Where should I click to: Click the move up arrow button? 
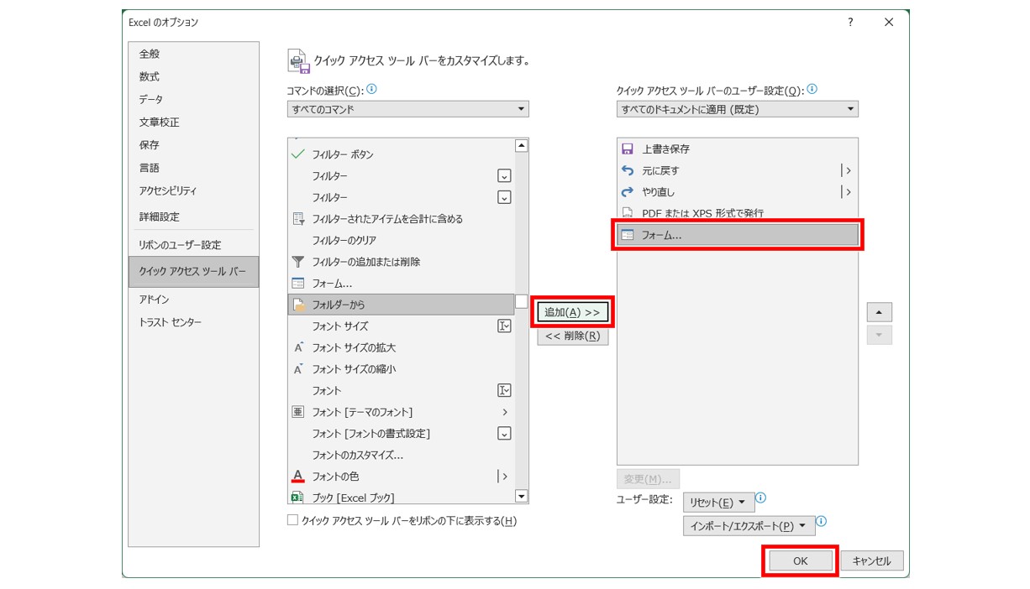(x=880, y=312)
